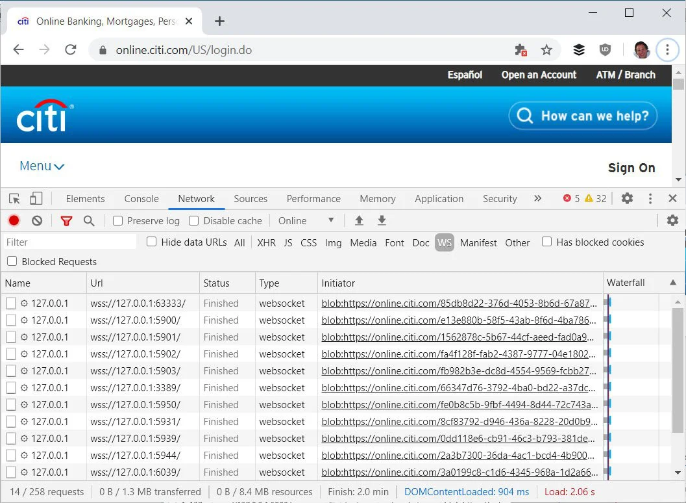This screenshot has width=686, height=503.
Task: Click the page scrollbar down arrow
Action: tap(678, 179)
